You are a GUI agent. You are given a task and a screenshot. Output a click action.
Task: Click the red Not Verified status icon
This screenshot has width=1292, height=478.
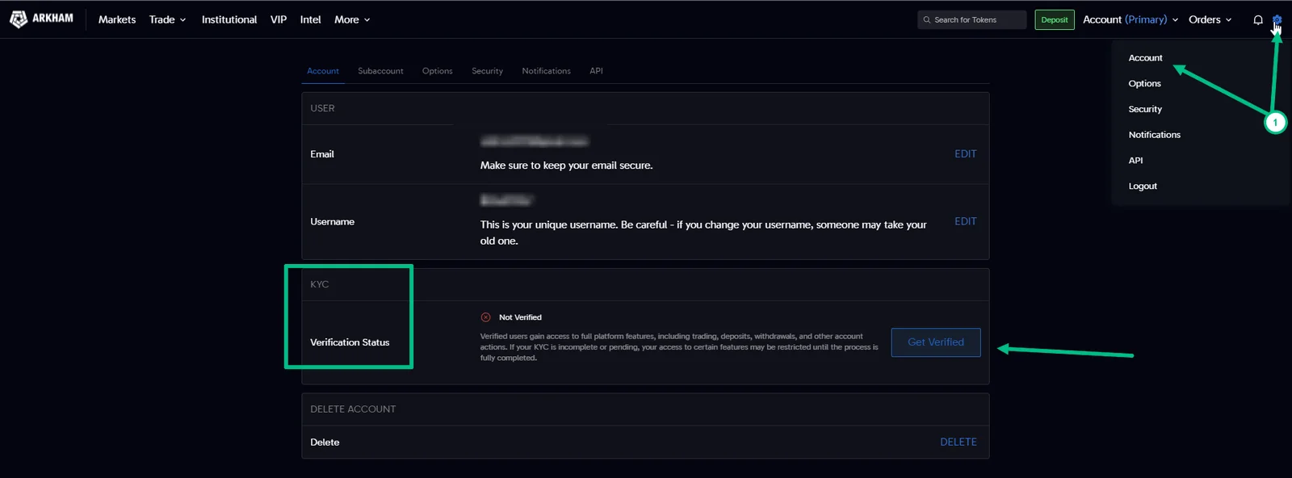pyautogui.click(x=485, y=317)
